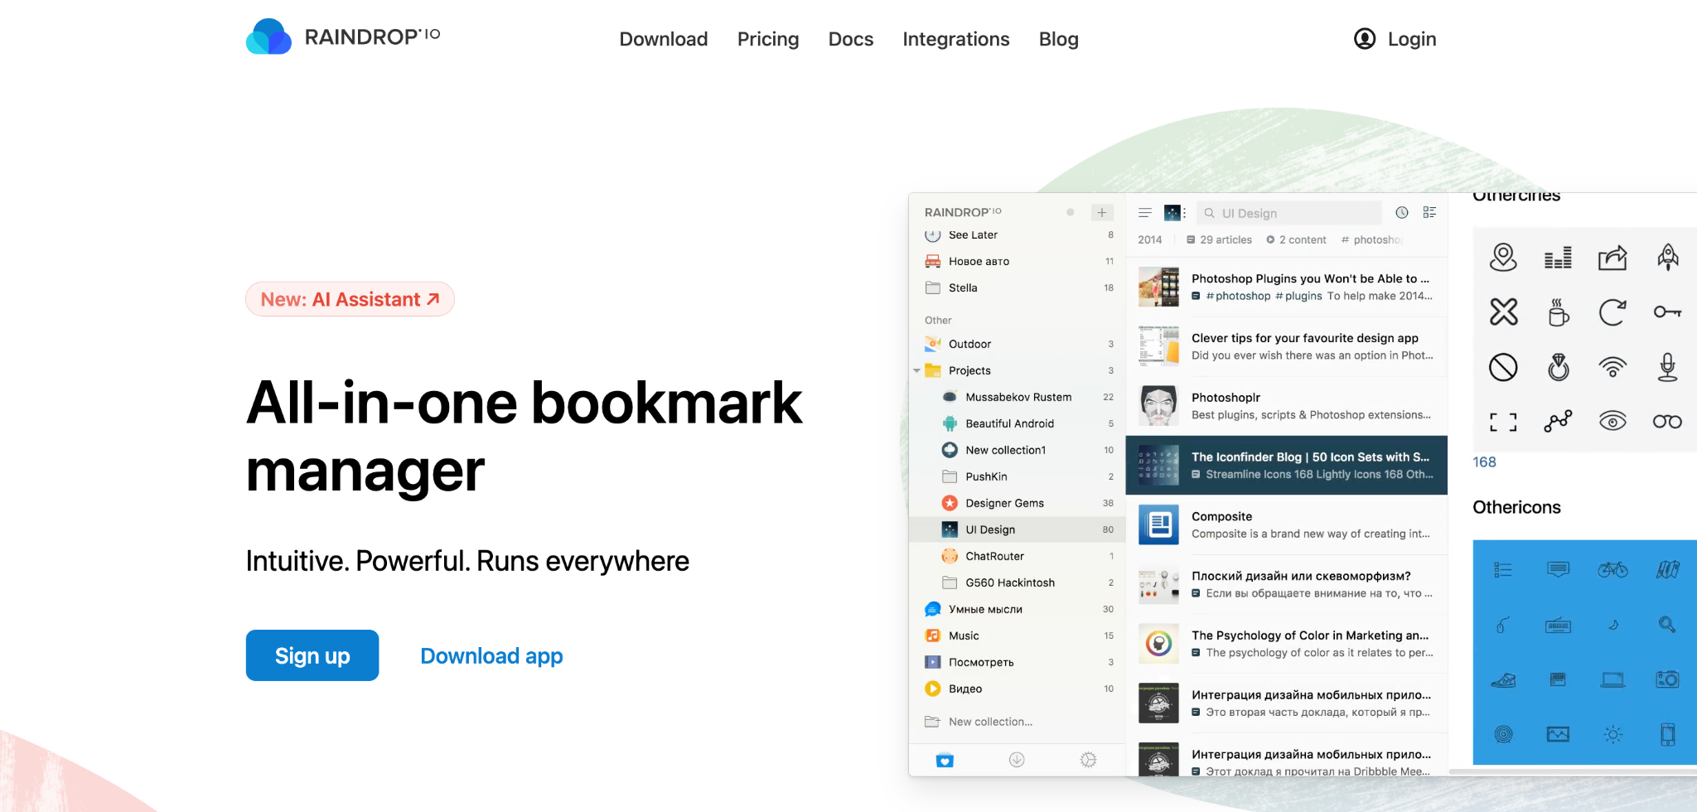Visit the Blog from top navigation
Screen dimensions: 1697x812
pos(1059,39)
